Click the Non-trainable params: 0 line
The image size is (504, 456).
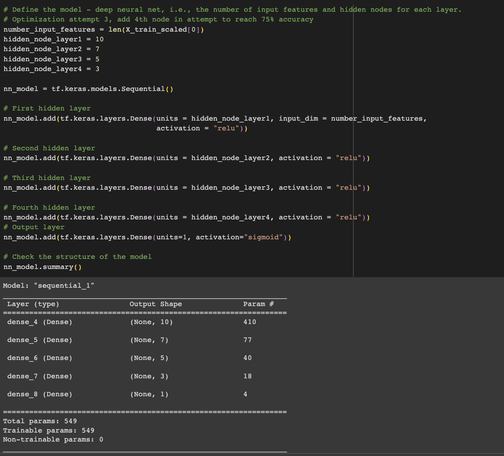[53, 439]
